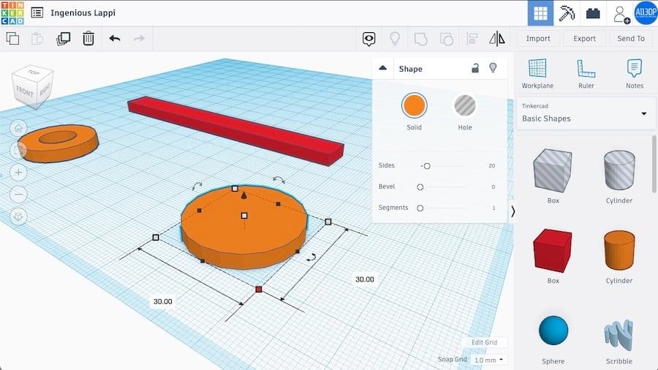Click the Home view icon
This screenshot has height=370, width=658.
[19, 127]
